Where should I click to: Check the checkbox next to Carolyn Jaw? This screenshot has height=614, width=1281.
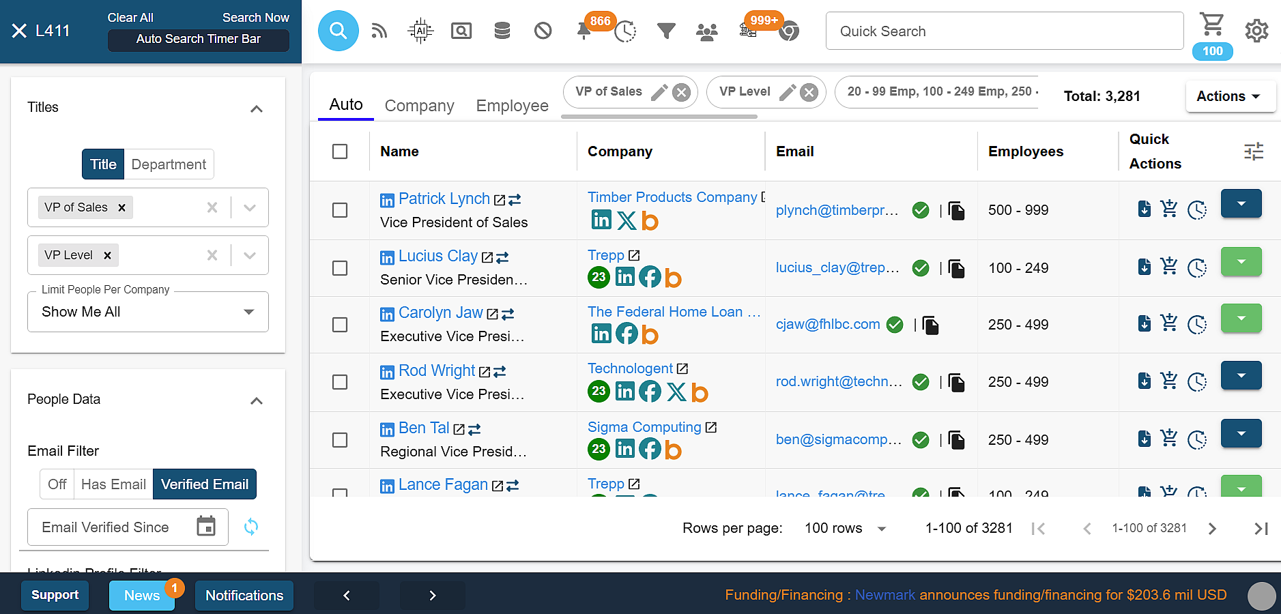[x=340, y=325]
